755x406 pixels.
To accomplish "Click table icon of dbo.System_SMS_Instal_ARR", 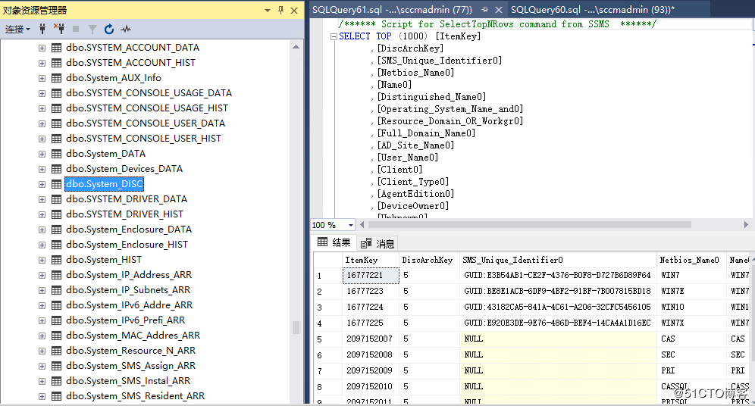I will (x=56, y=381).
